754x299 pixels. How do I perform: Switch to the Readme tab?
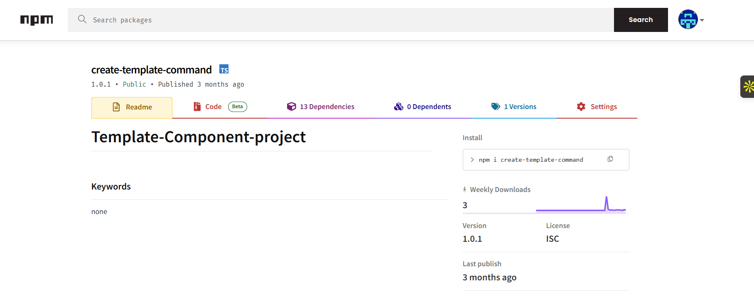point(132,107)
